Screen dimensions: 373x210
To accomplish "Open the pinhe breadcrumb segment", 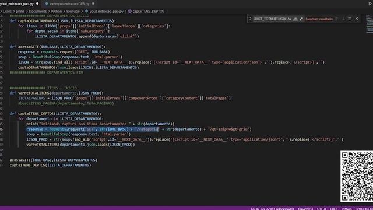I will pyautogui.click(x=20, y=11).
